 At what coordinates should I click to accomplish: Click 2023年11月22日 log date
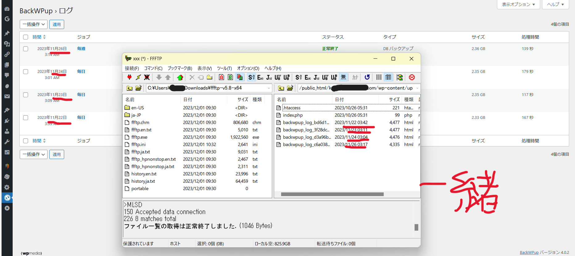click(52, 117)
